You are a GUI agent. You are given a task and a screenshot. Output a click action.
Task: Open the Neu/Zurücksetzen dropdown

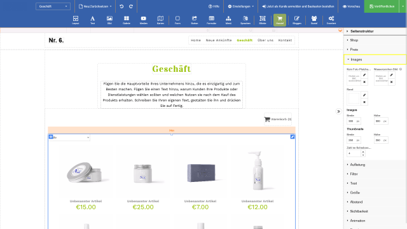pos(95,6)
